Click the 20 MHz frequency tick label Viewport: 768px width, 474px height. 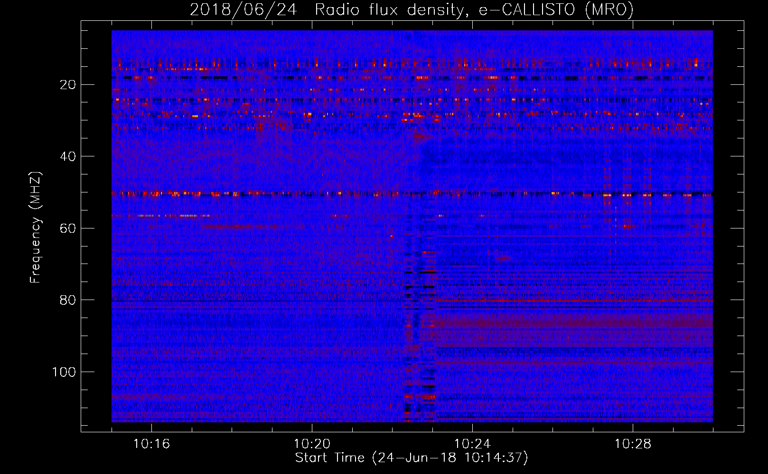click(x=68, y=85)
